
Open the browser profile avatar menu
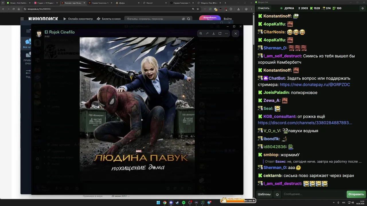click(246, 9)
